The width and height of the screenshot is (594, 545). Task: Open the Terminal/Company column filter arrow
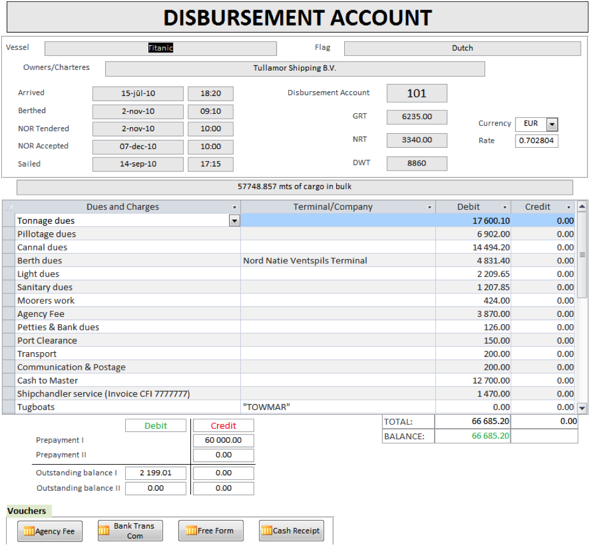pos(430,207)
